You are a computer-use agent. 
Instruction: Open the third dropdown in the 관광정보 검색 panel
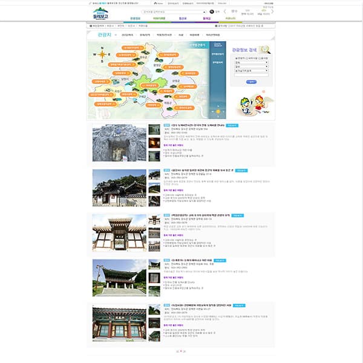(x=251, y=71)
